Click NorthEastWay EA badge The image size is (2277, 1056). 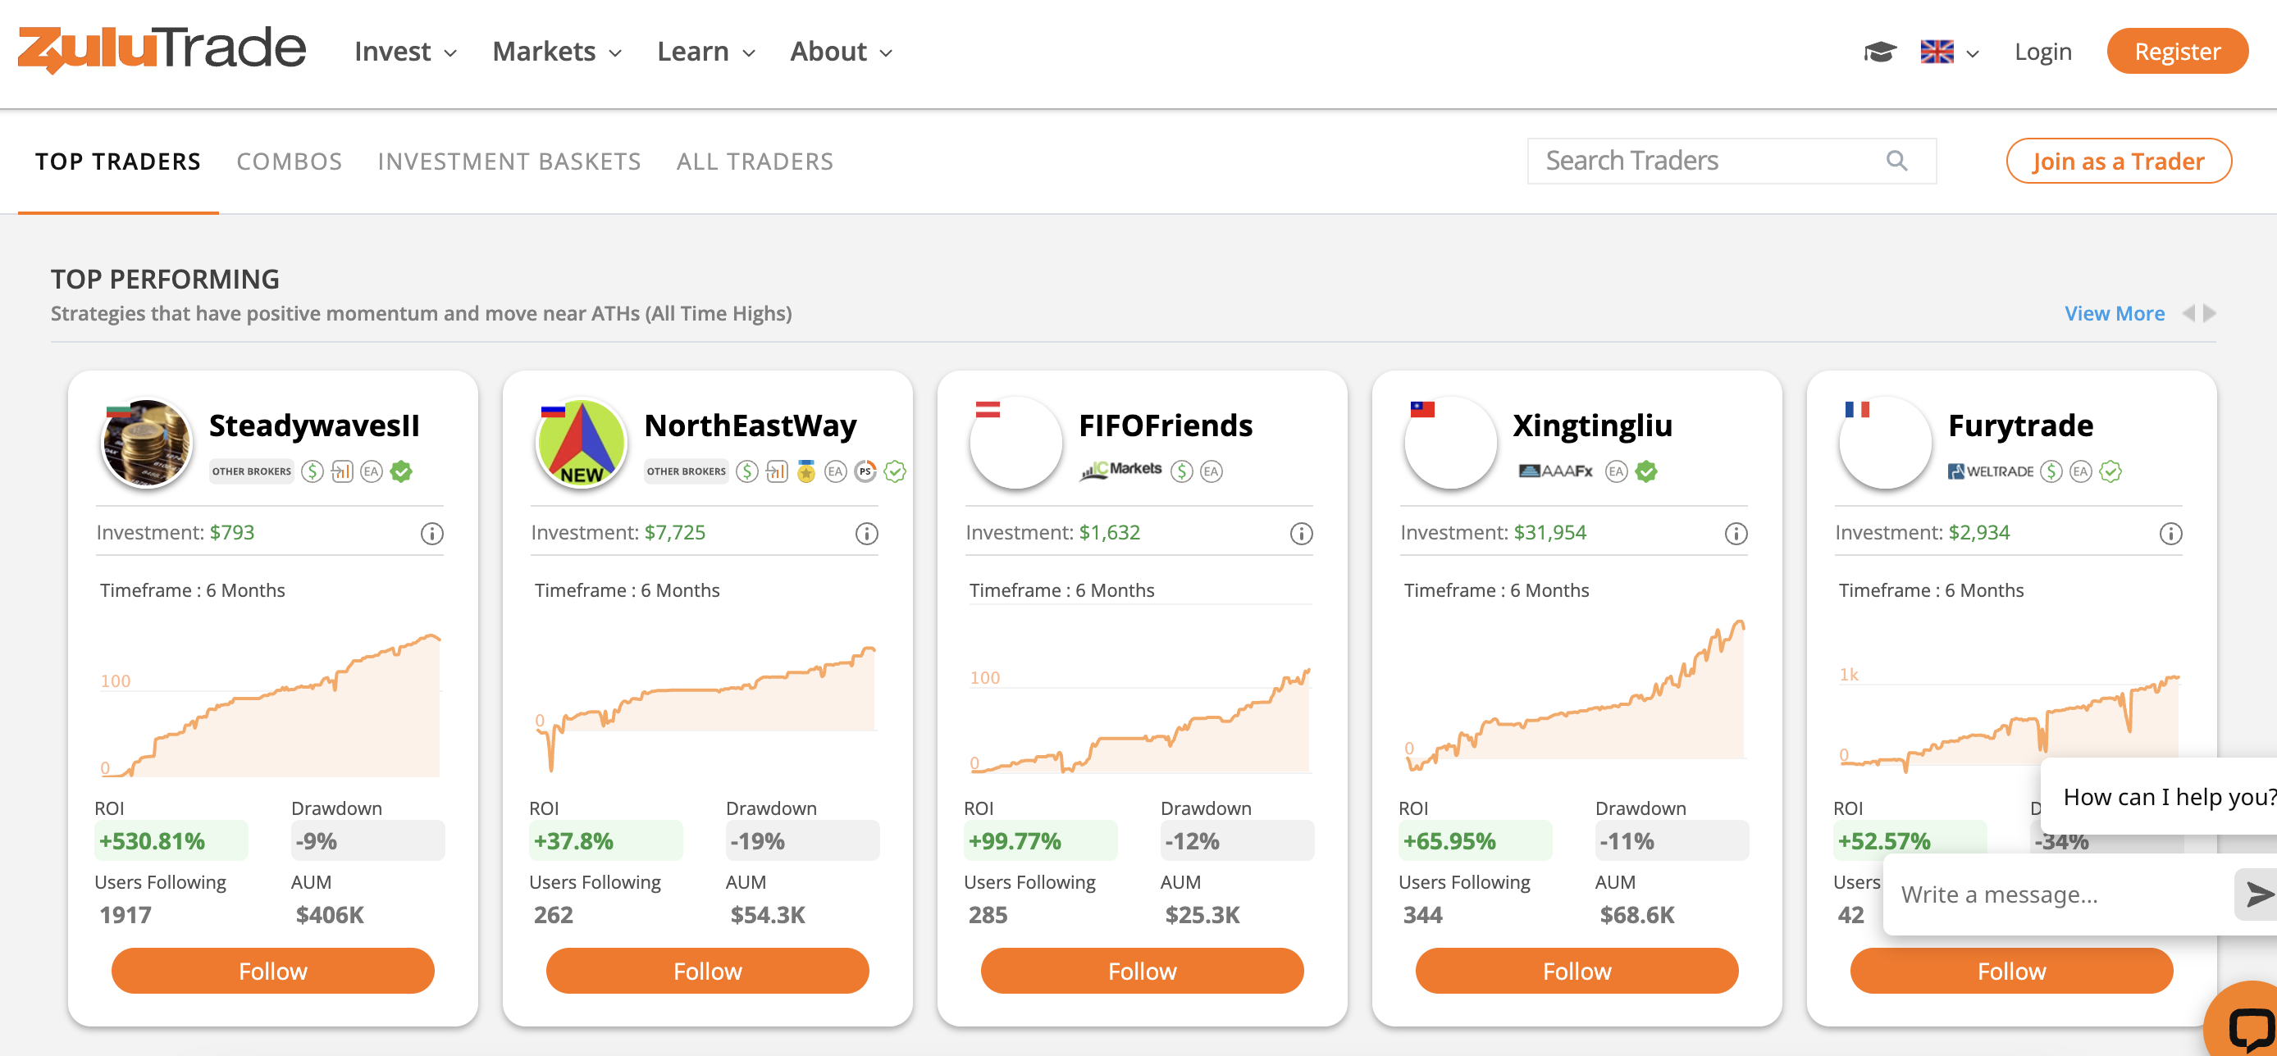835,471
